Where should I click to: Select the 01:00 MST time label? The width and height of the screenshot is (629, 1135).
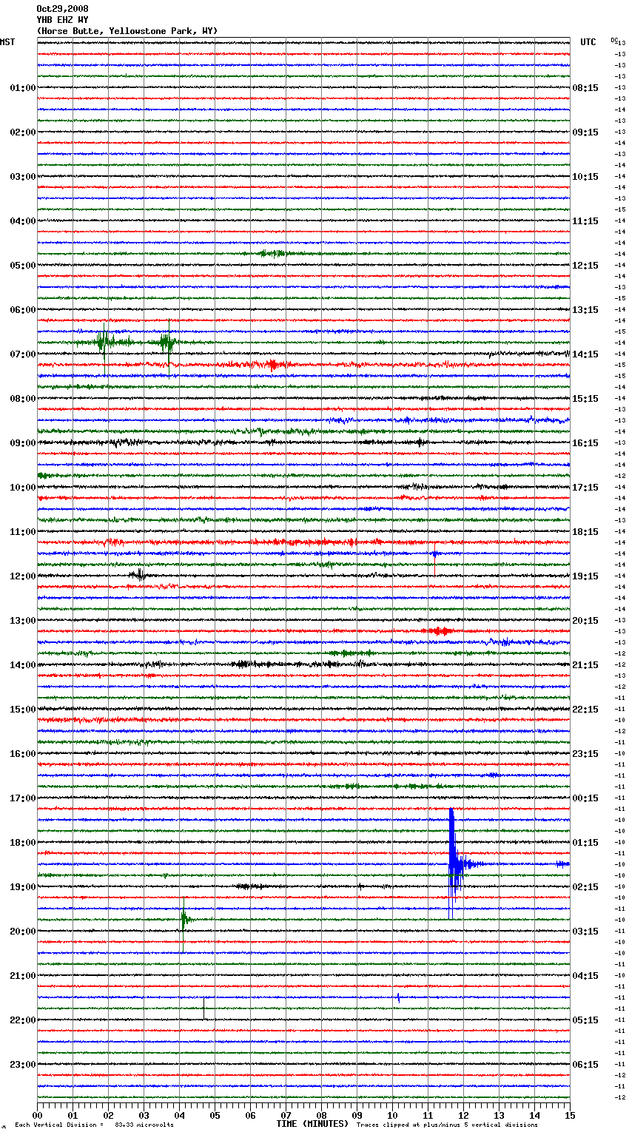pos(23,88)
